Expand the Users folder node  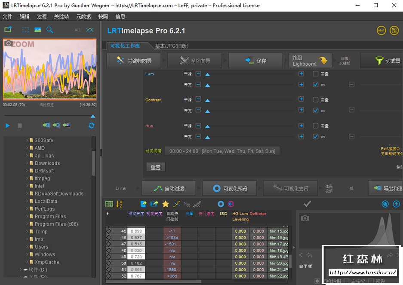27,247
